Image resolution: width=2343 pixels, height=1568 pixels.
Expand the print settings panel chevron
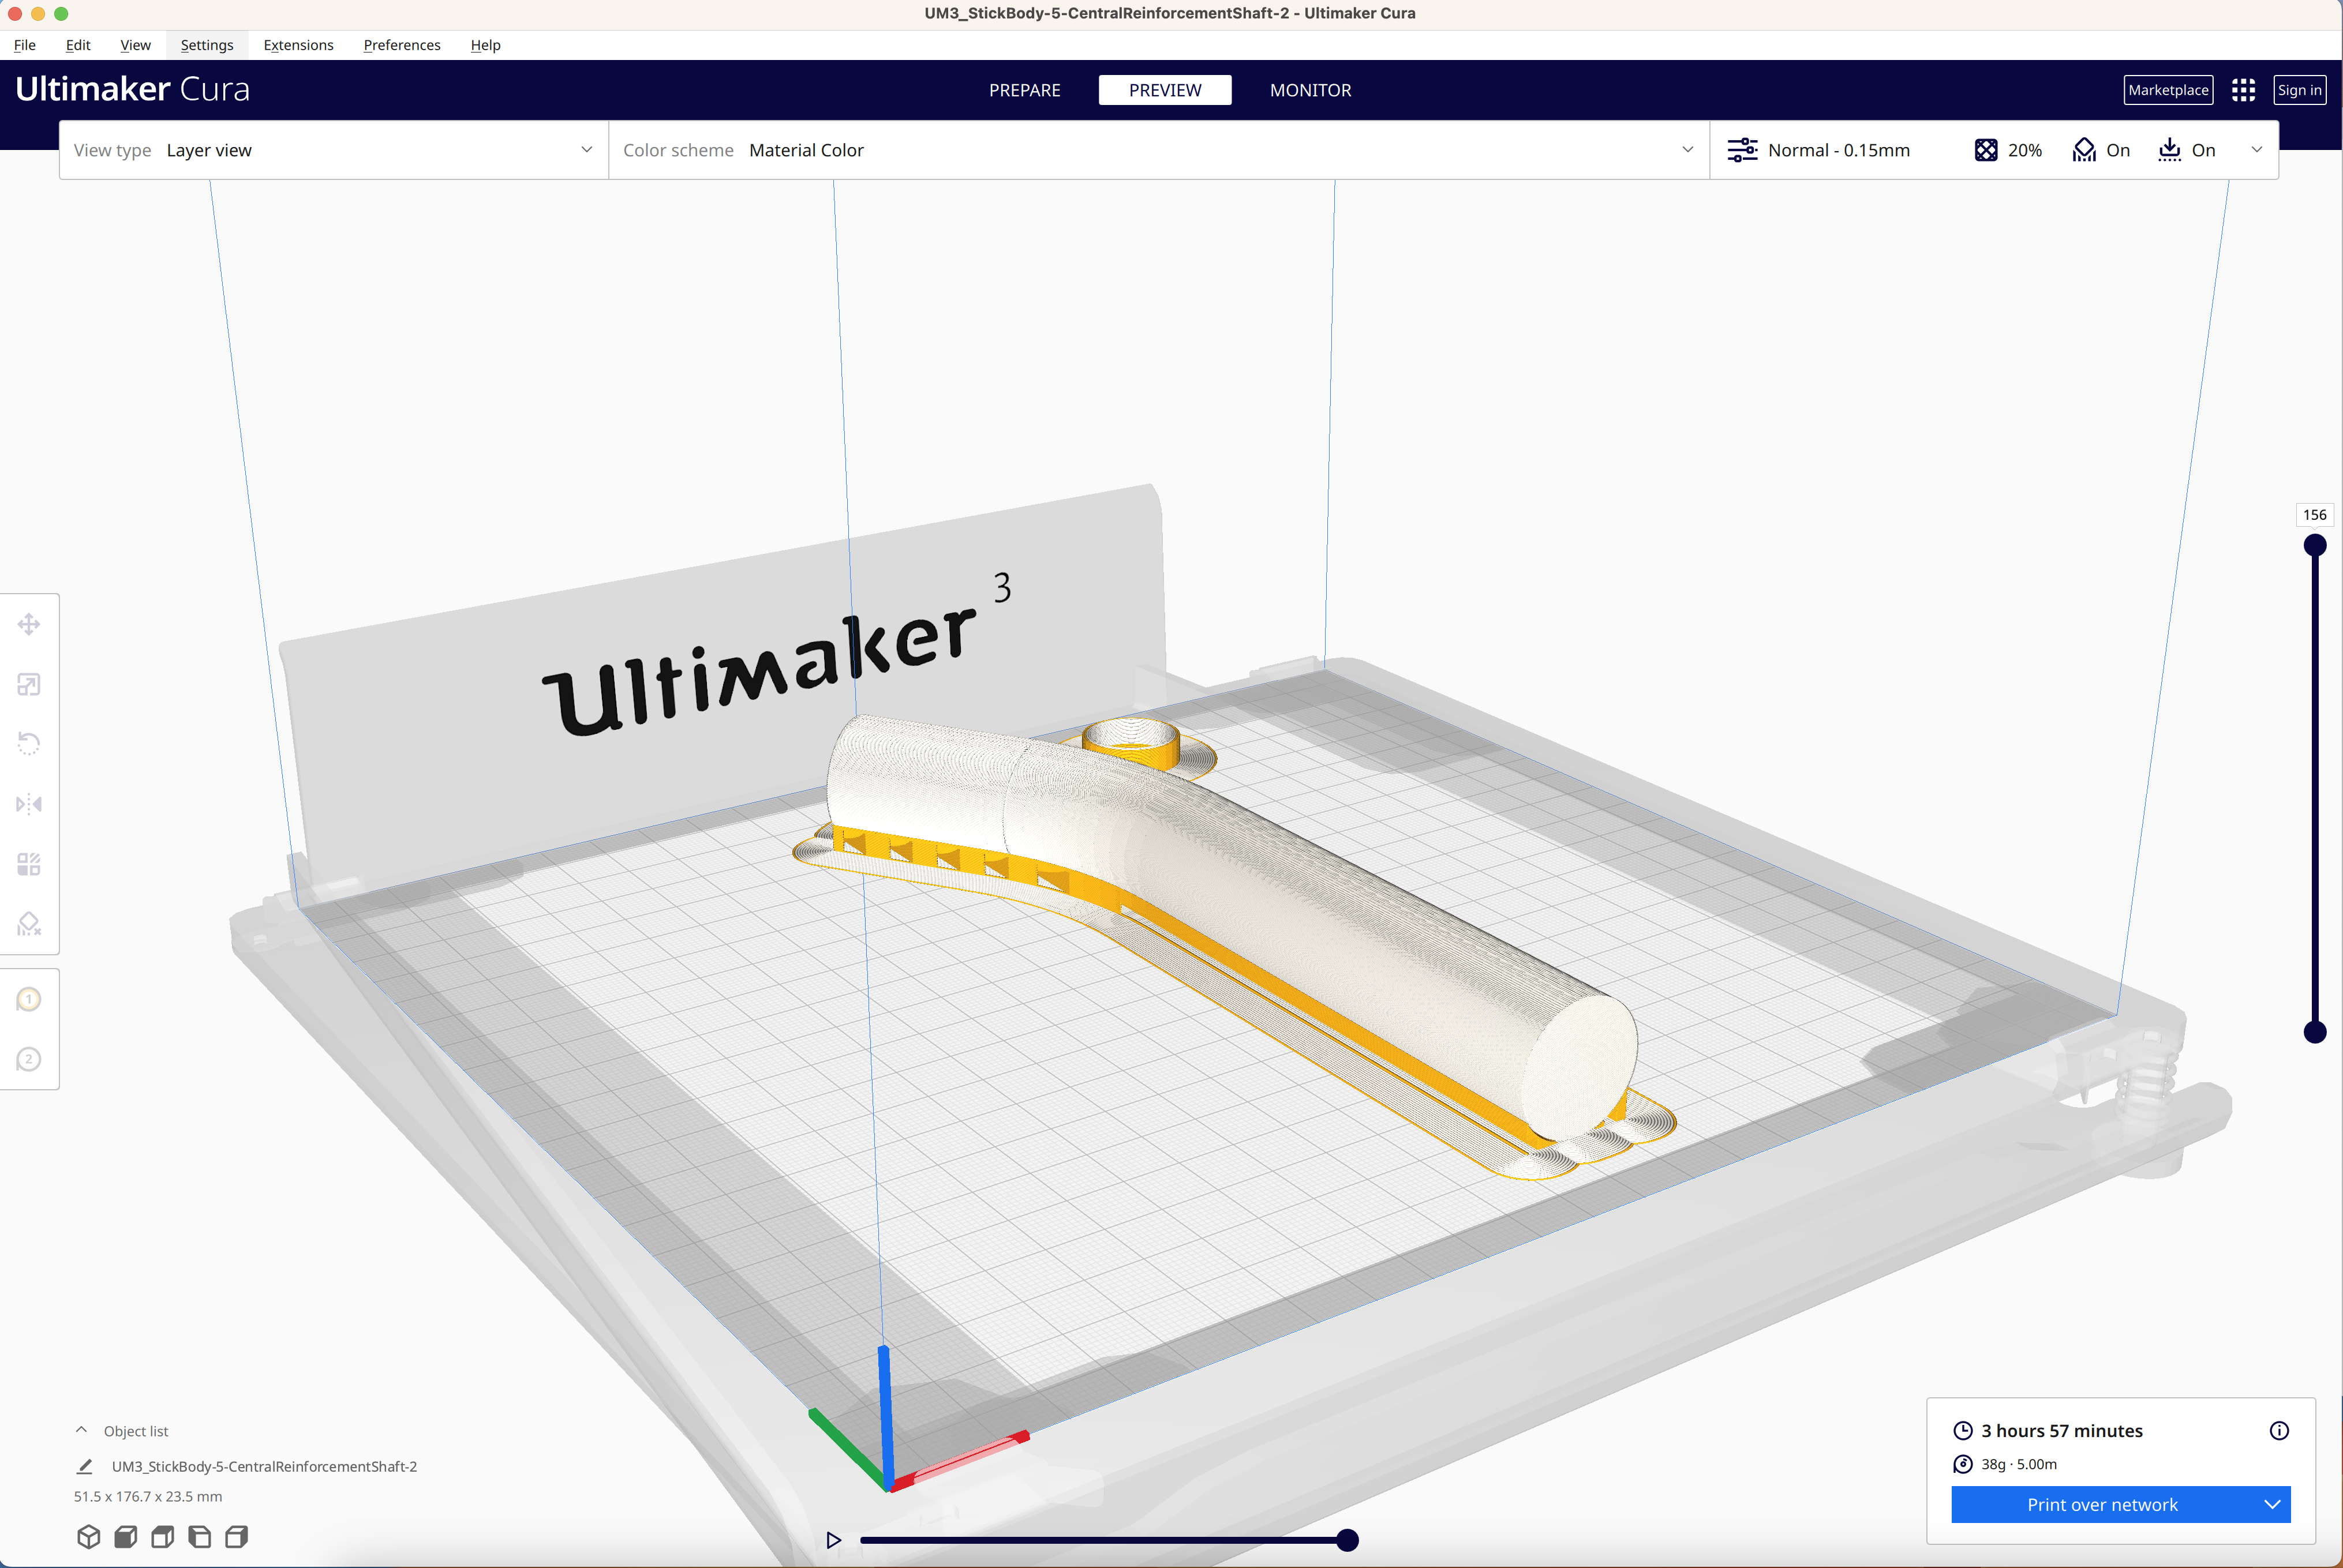tap(2257, 150)
